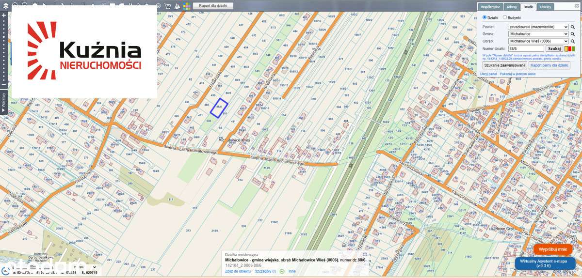Screen dimensions: 582x278
Task: Click parcel number 212 on the map
Action: click(x=194, y=208)
